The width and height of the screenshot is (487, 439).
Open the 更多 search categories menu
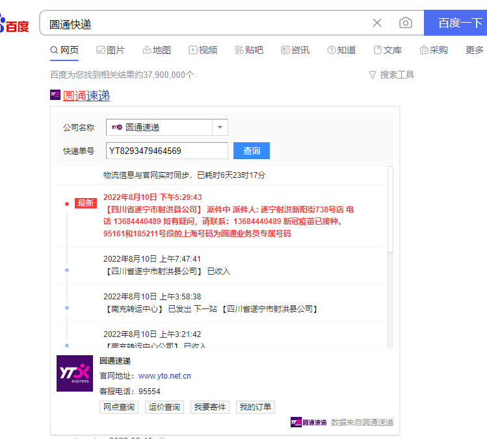click(475, 50)
